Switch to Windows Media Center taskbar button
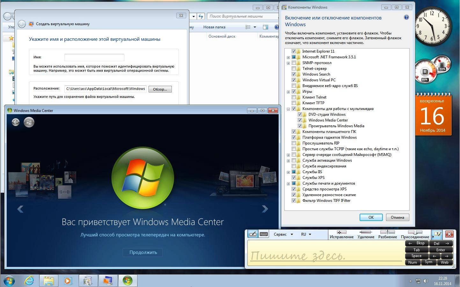 [x=128, y=281]
